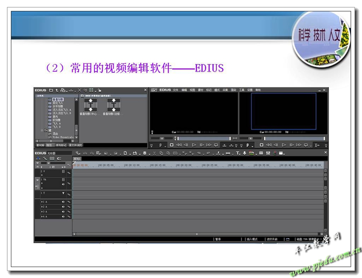Expand audio track 4 A
This screenshot has height=278, width=362.
click(42, 217)
